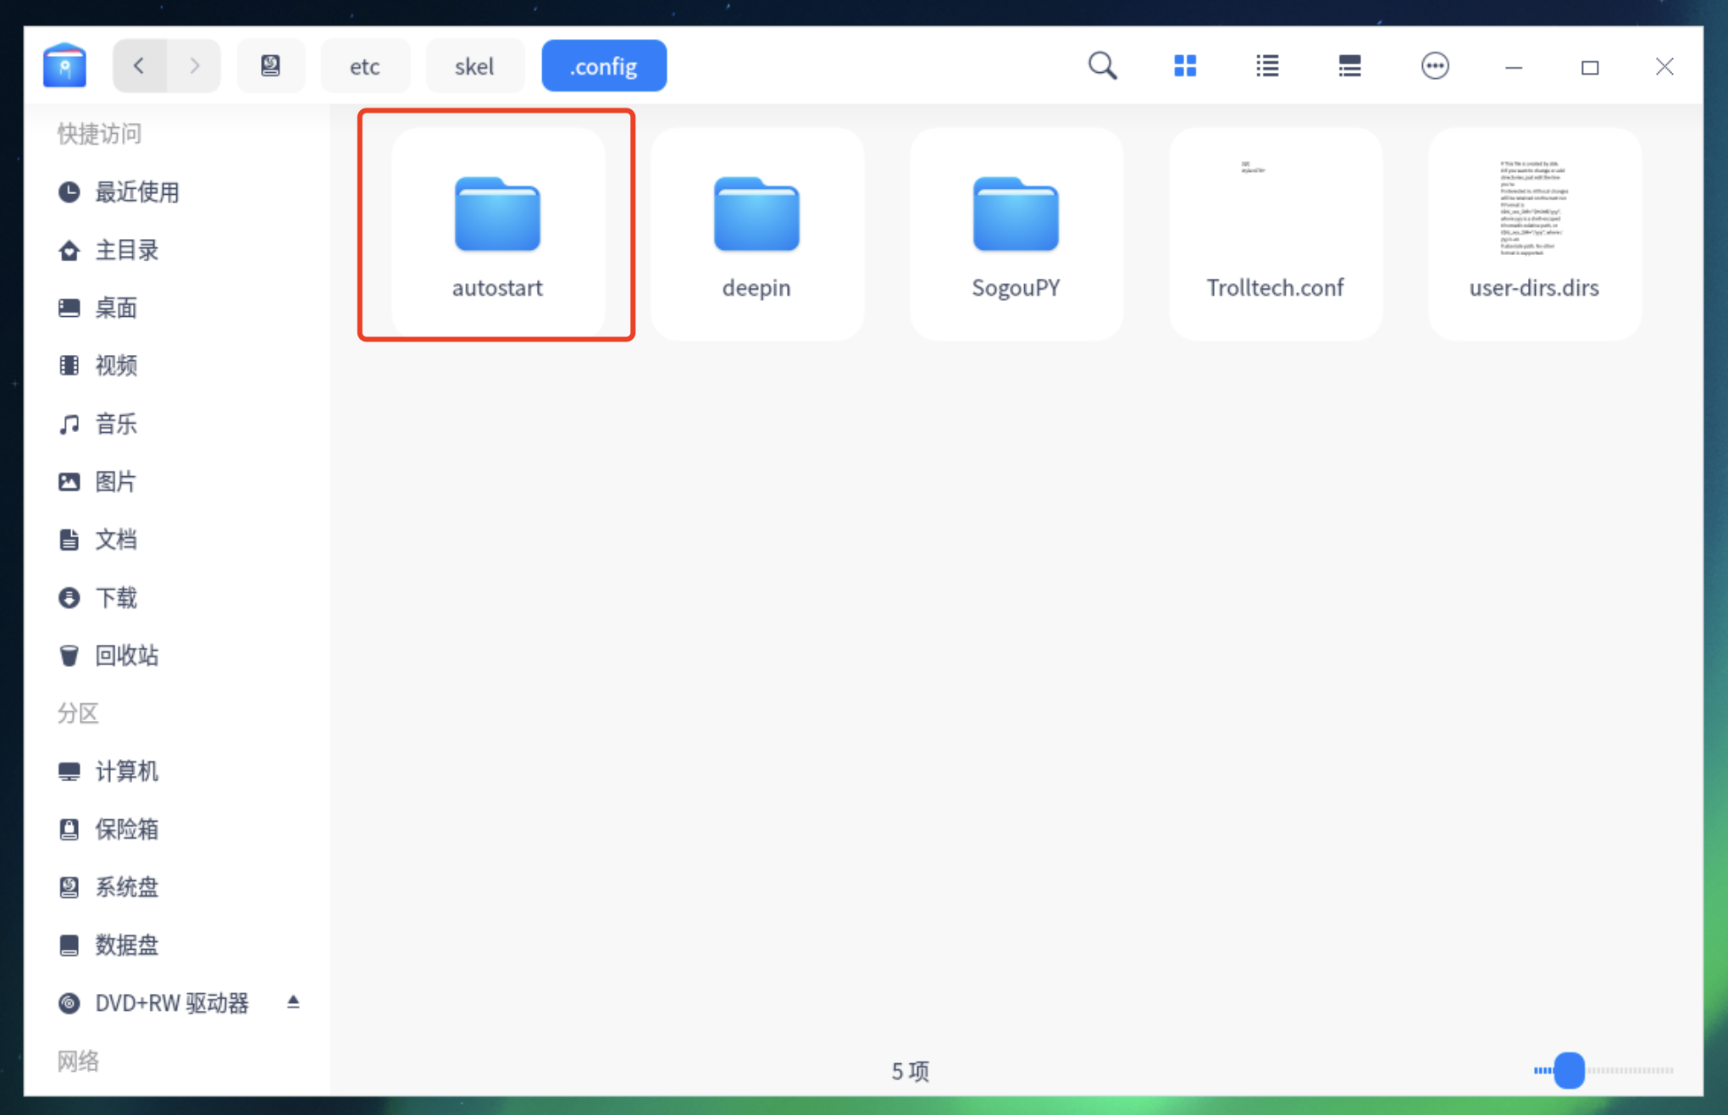Open 下载 downloads in sidebar
The width and height of the screenshot is (1728, 1115).
(x=178, y=597)
